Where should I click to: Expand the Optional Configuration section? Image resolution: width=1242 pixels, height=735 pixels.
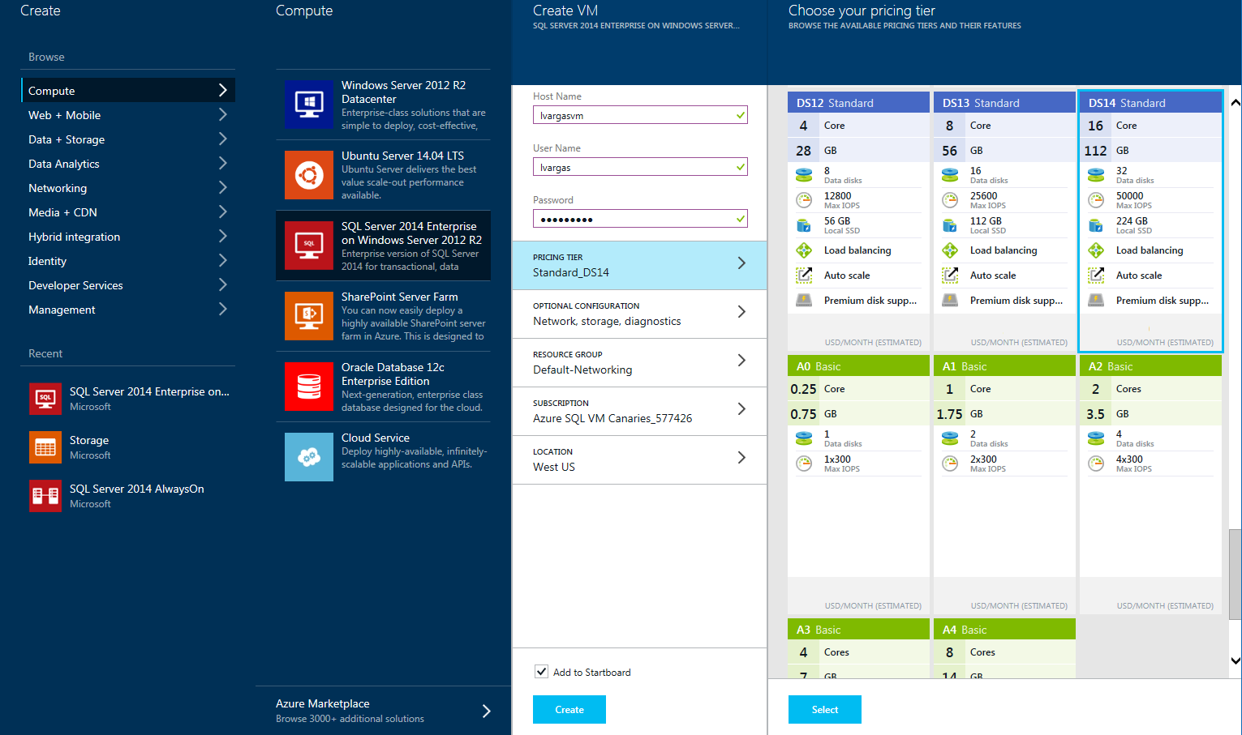pos(639,314)
